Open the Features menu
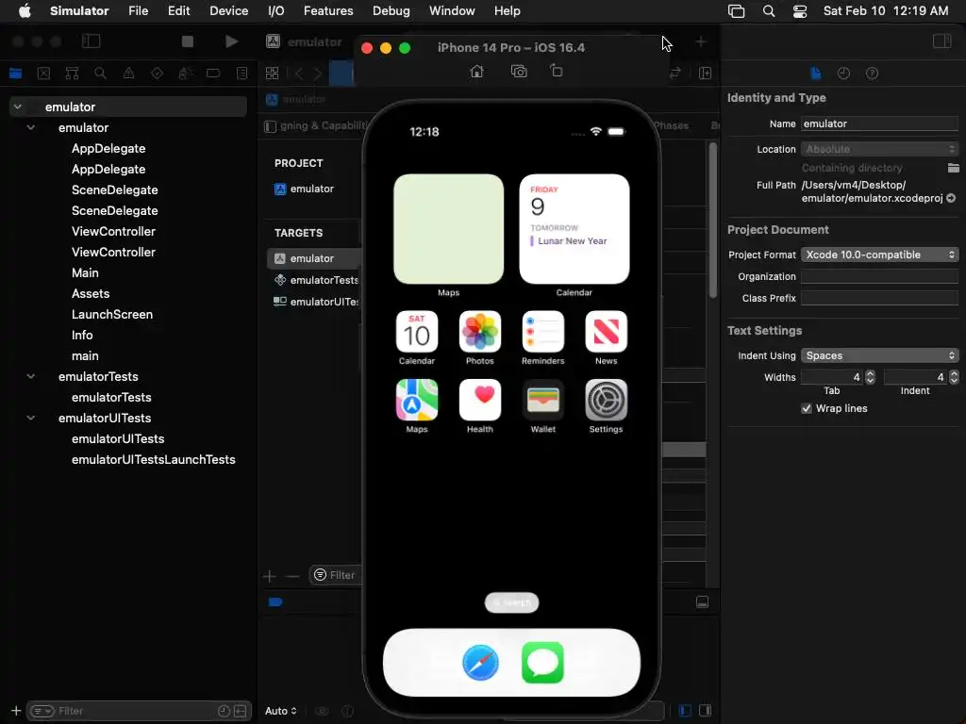Viewport: 966px width, 724px height. 328,10
